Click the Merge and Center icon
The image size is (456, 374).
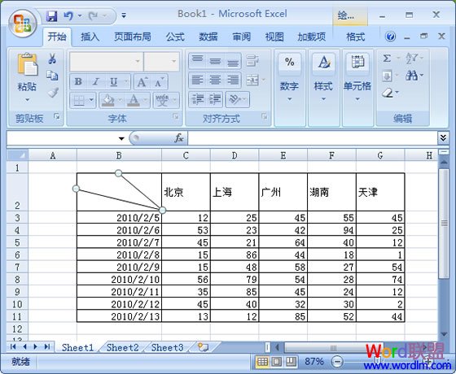[x=252, y=80]
